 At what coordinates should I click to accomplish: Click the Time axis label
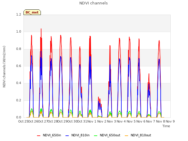tap(166, 126)
